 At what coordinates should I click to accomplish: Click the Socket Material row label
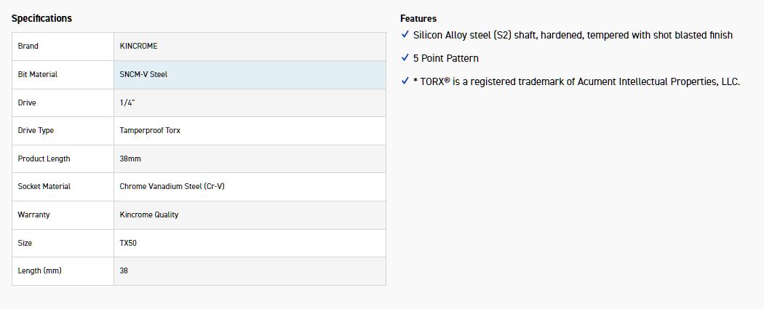(x=44, y=187)
